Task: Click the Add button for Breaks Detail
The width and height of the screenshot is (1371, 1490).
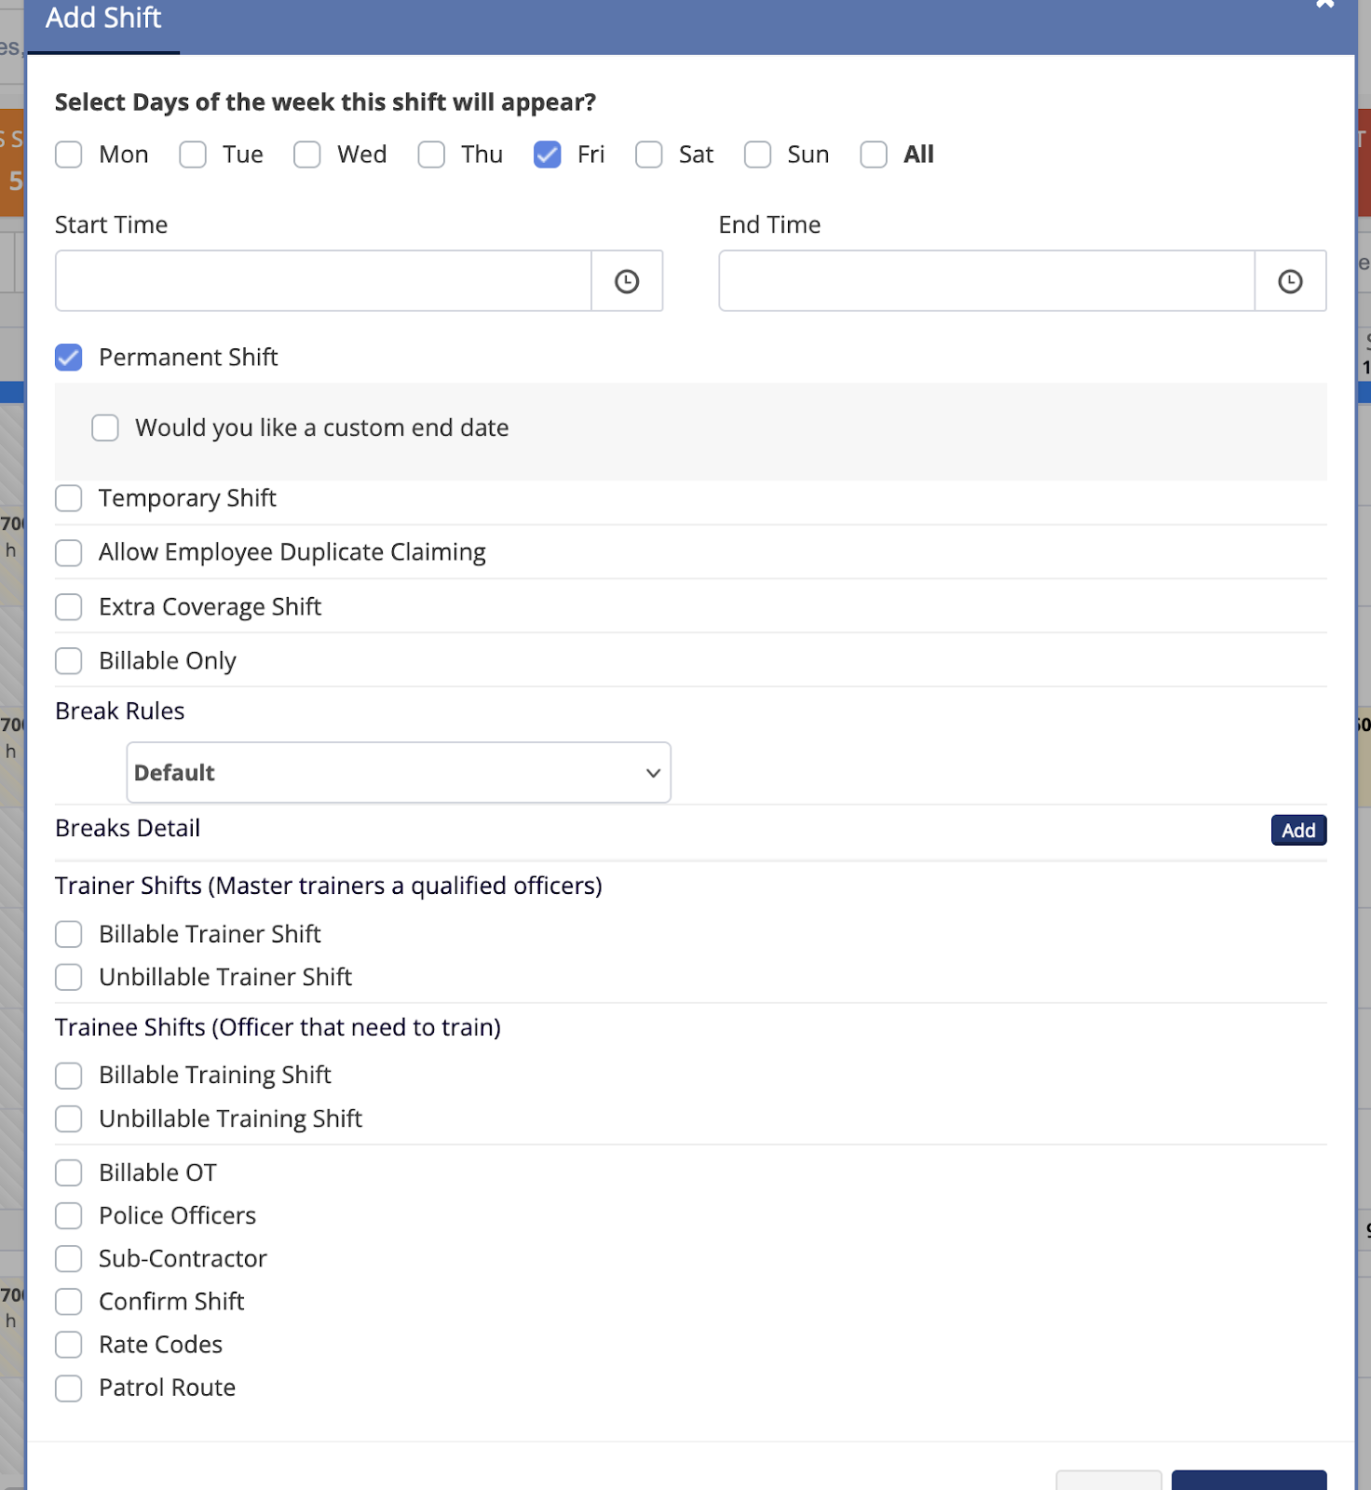Action: (1298, 830)
